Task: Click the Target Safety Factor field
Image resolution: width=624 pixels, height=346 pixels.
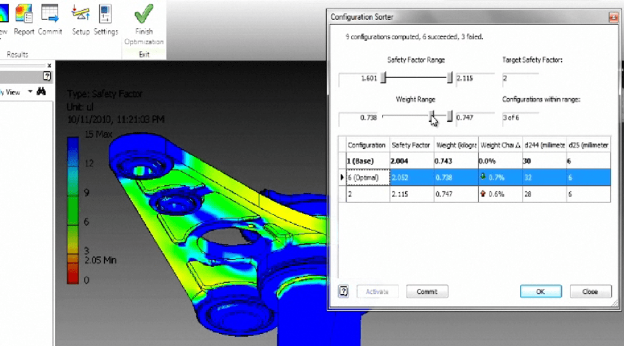Action: [x=520, y=79]
